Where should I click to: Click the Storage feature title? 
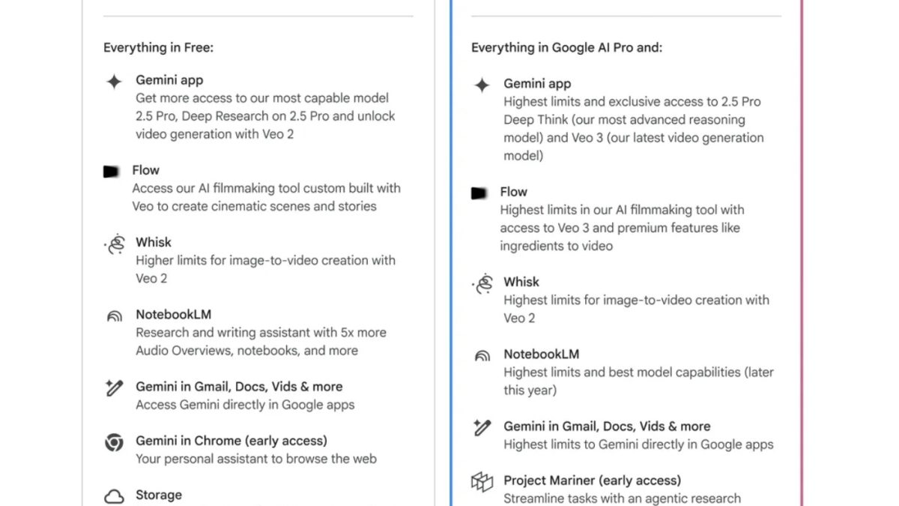pyautogui.click(x=158, y=495)
